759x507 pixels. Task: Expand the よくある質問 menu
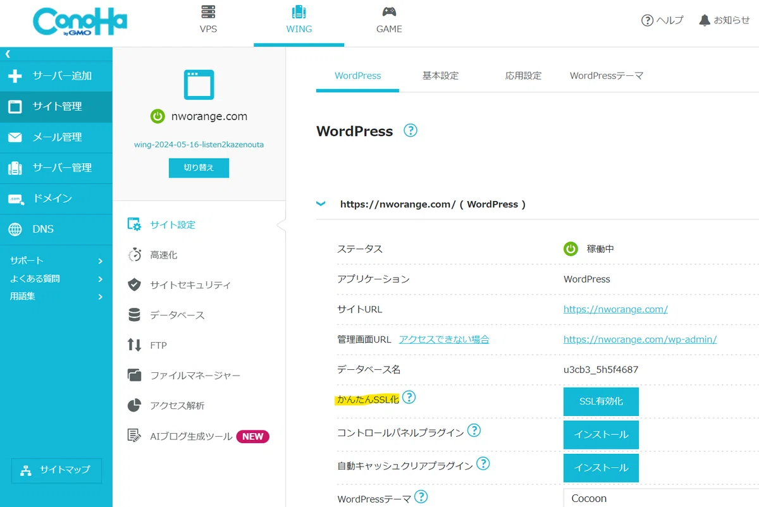click(x=56, y=279)
